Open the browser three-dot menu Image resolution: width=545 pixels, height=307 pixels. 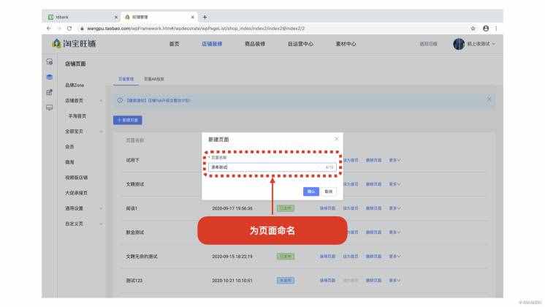pyautogui.click(x=496, y=29)
